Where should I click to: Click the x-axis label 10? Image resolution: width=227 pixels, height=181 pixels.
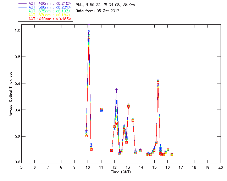88,167
